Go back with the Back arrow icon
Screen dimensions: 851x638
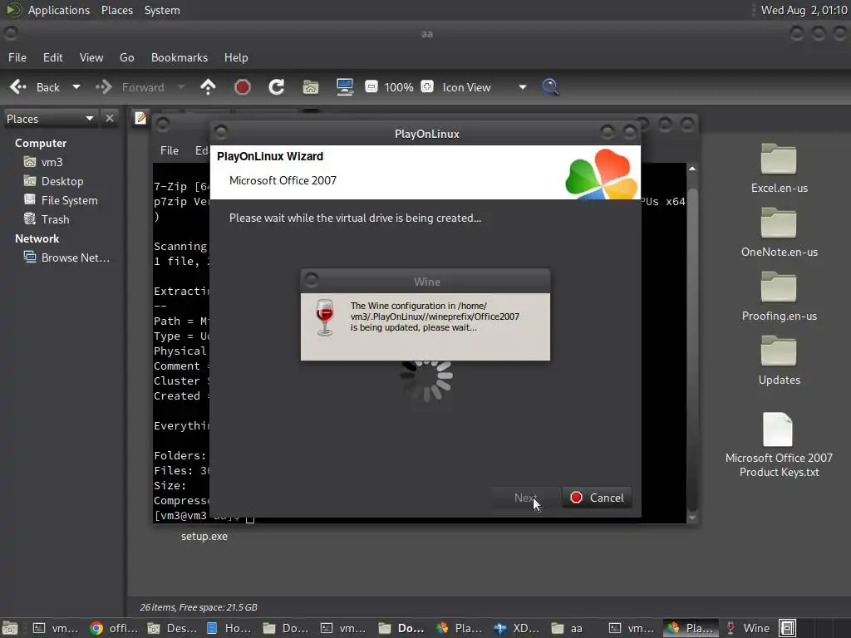pos(18,86)
